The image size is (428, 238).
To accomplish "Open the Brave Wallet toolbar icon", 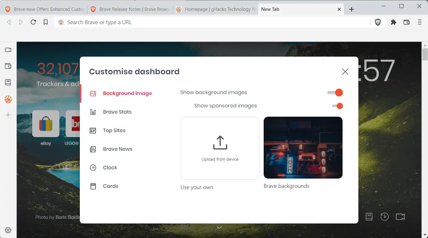I will coord(407,22).
